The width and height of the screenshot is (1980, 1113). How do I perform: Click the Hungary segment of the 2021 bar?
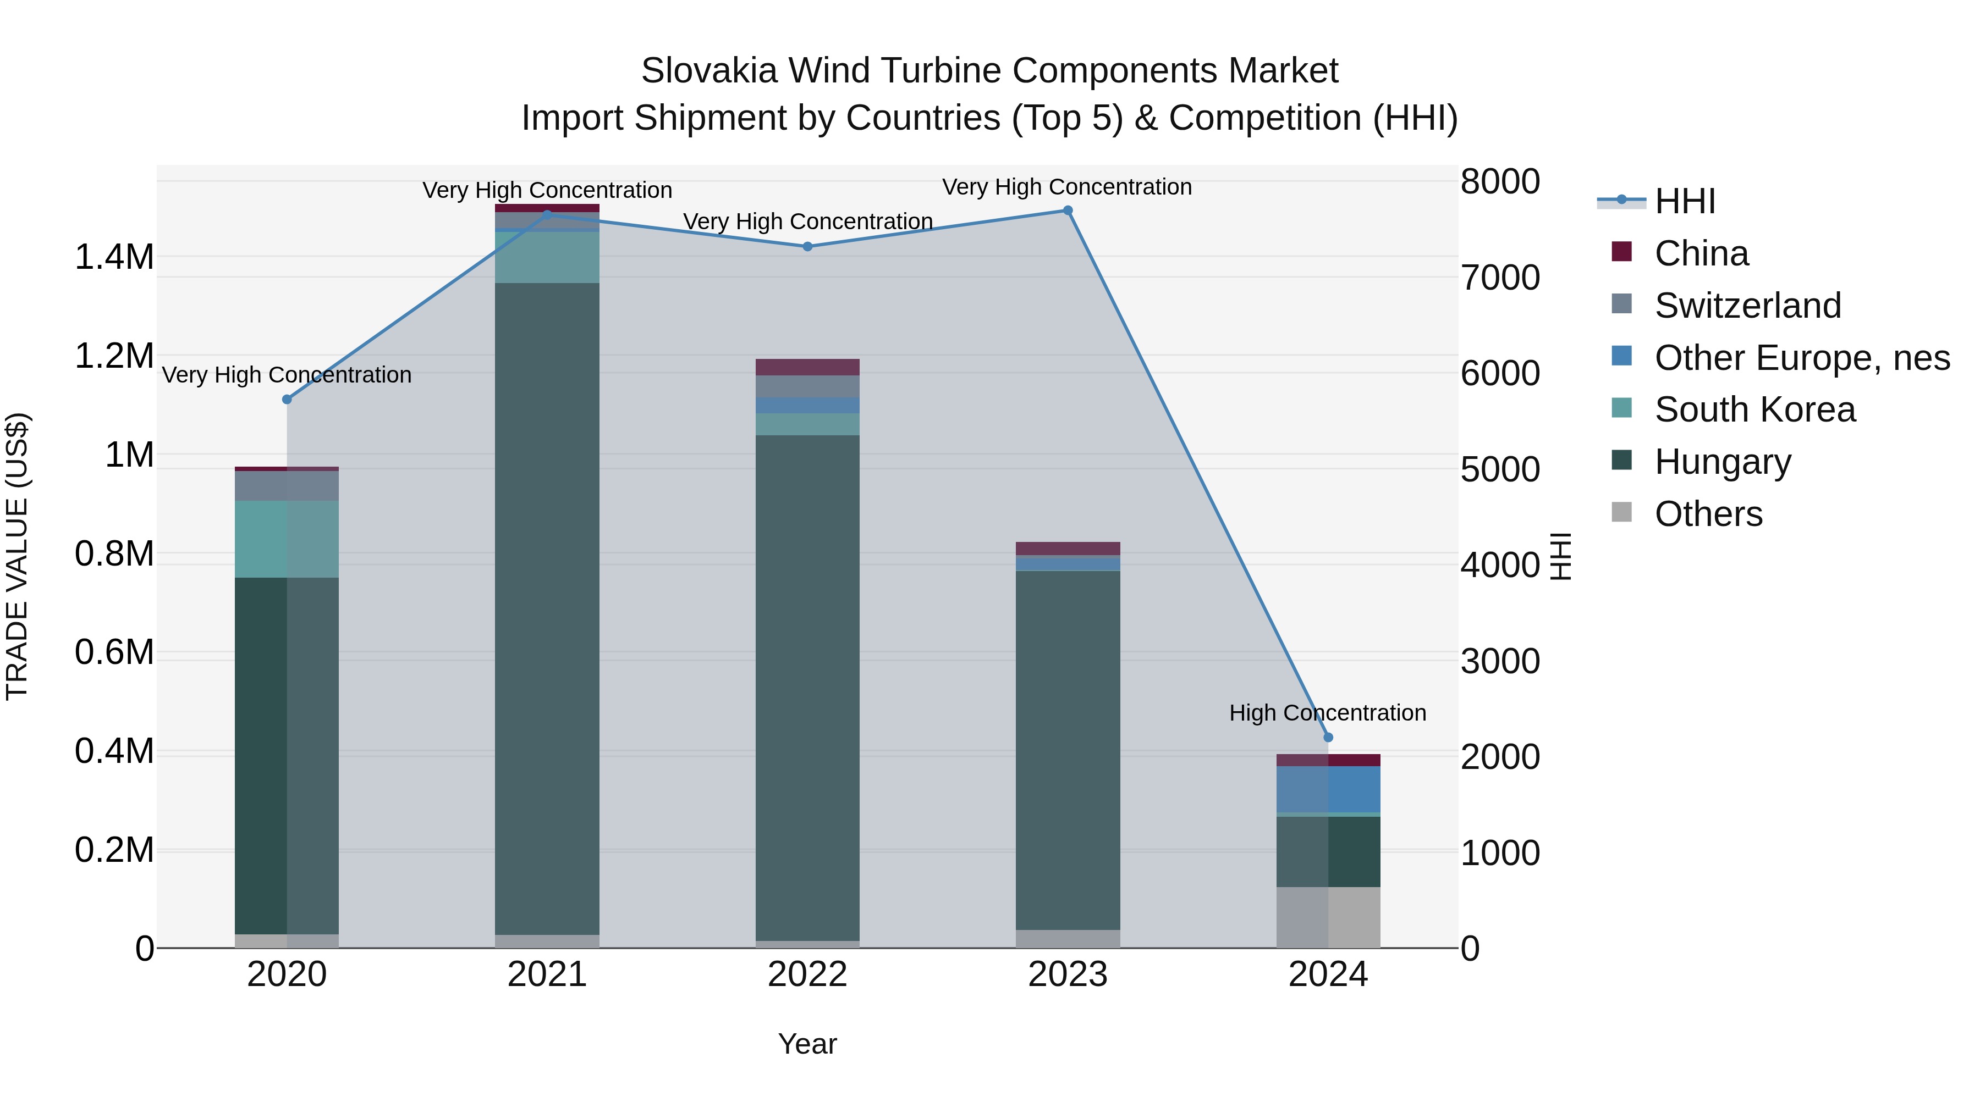tap(547, 609)
